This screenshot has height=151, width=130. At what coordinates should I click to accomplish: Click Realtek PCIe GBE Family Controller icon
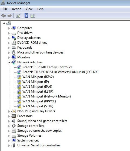click(19, 67)
